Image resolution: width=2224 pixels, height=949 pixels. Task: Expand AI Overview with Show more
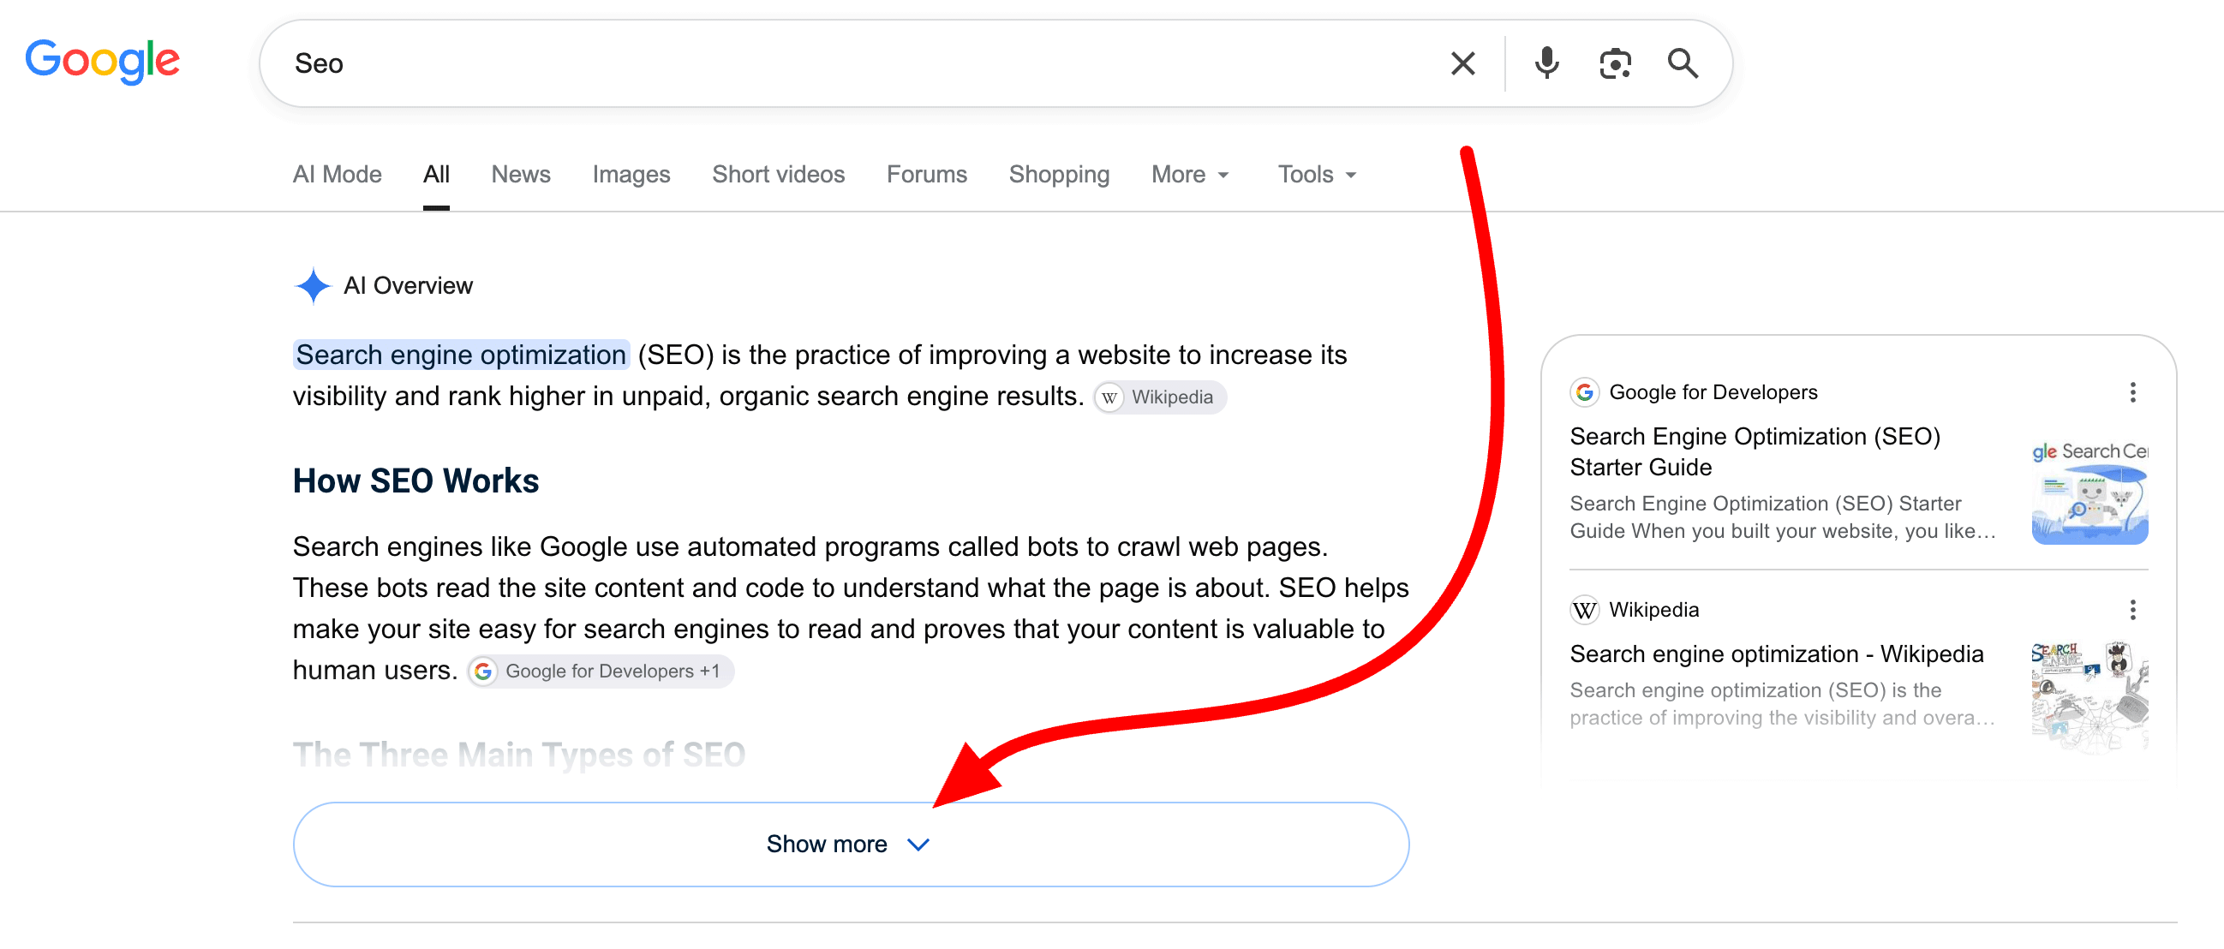pyautogui.click(x=851, y=844)
